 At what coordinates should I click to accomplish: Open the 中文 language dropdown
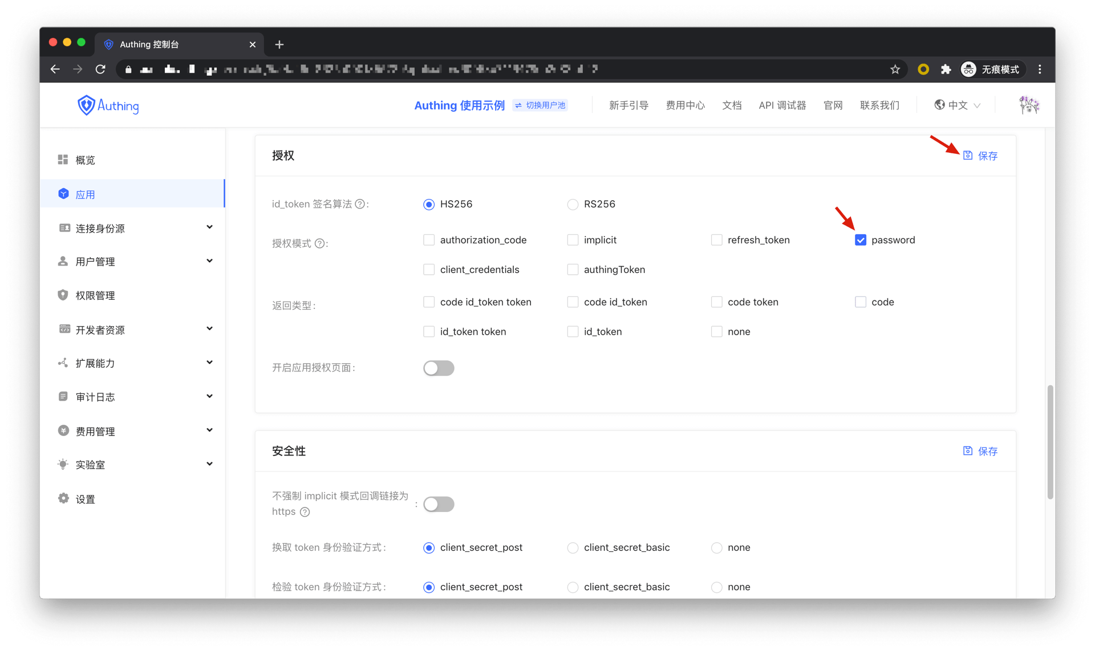[958, 105]
